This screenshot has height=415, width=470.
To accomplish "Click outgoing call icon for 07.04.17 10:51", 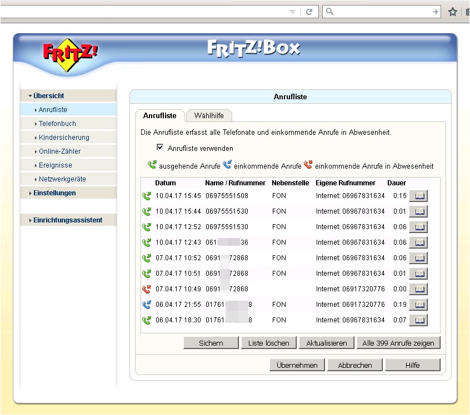I will point(147,274).
